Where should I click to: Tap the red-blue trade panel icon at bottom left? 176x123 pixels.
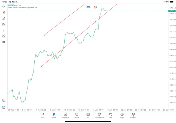(4, 107)
